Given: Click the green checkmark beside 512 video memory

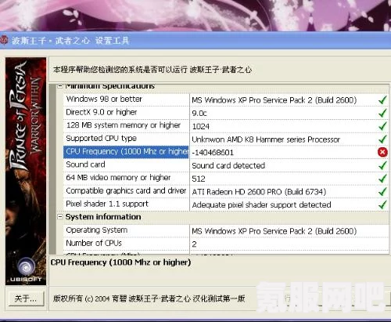Looking at the screenshot, I should click(x=382, y=179).
